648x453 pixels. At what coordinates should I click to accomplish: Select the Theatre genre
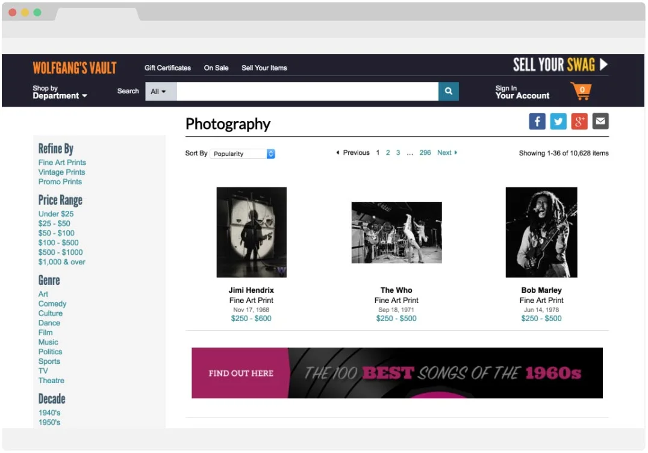point(51,380)
